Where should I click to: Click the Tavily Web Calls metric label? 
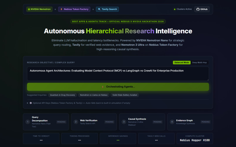click(x=156, y=136)
